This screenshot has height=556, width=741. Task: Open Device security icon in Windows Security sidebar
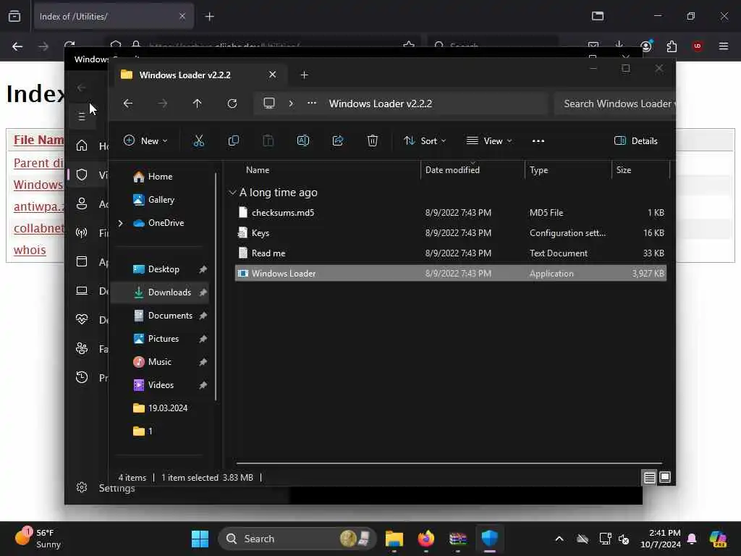click(82, 291)
